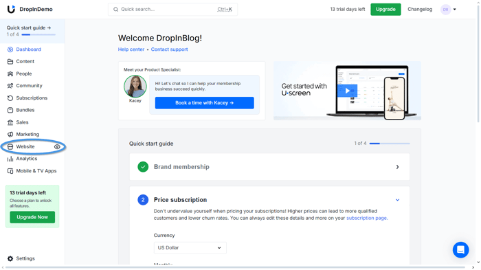Toggle the eye icon next to Website

57,146
